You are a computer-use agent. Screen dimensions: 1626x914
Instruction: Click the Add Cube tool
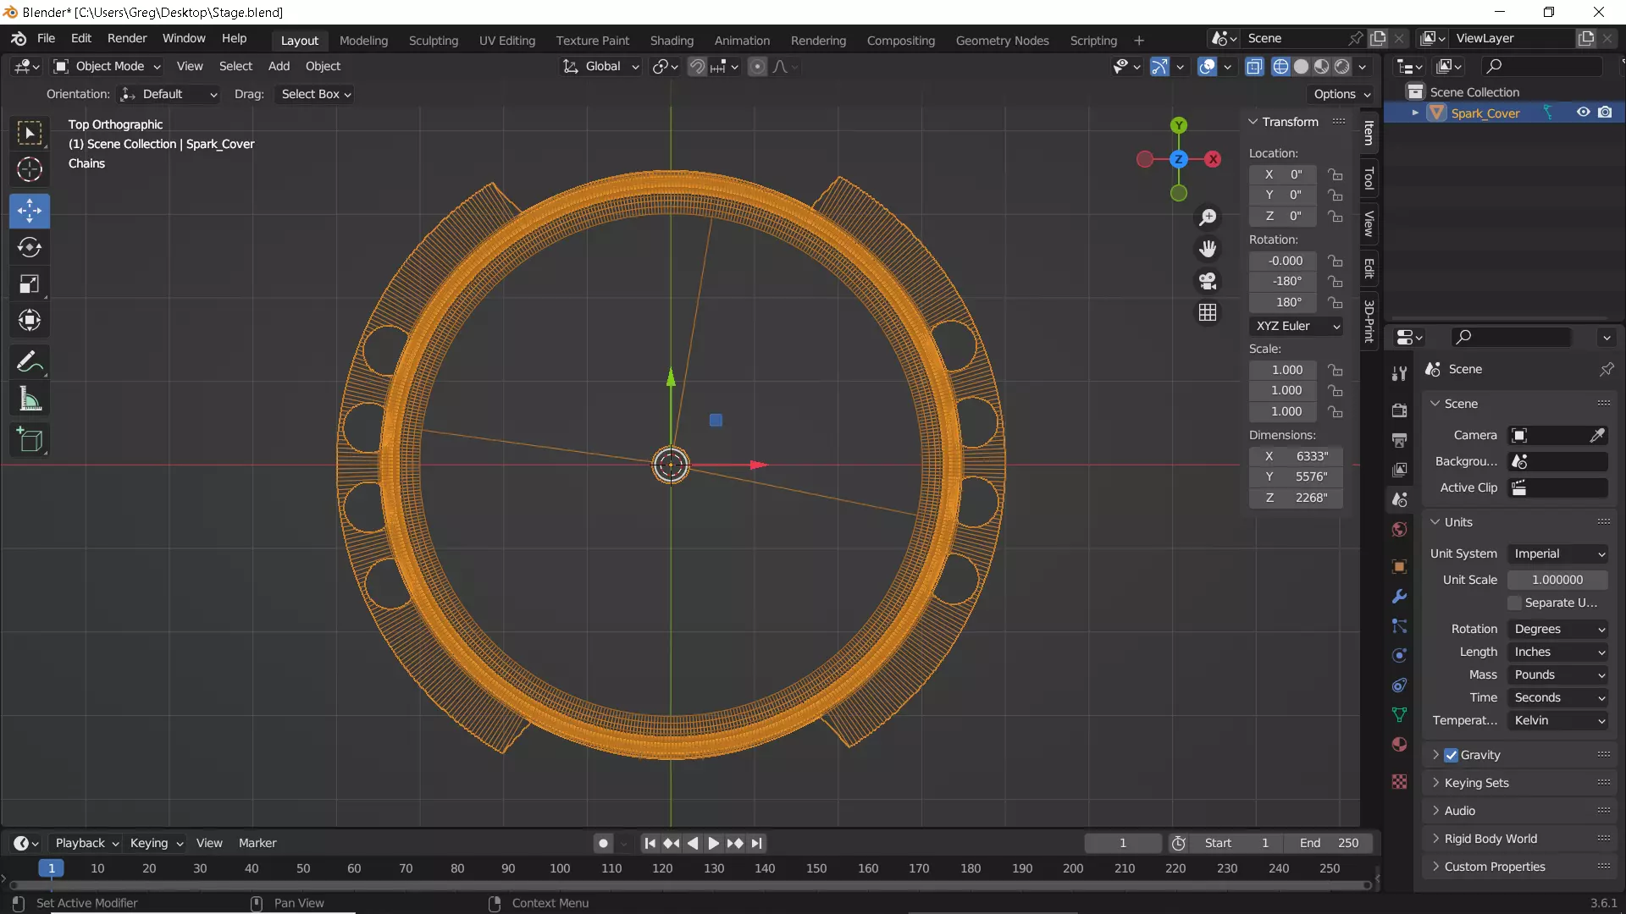[30, 440]
